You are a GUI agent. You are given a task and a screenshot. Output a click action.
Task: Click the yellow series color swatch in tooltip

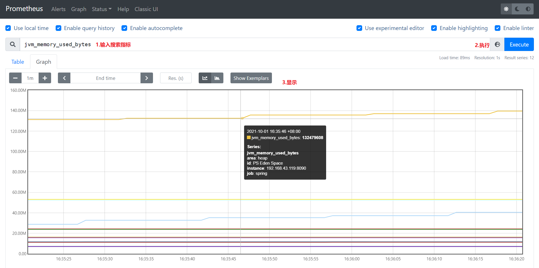[x=249, y=137]
